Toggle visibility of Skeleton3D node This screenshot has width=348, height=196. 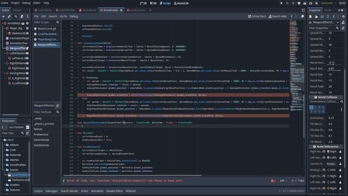point(27,33)
